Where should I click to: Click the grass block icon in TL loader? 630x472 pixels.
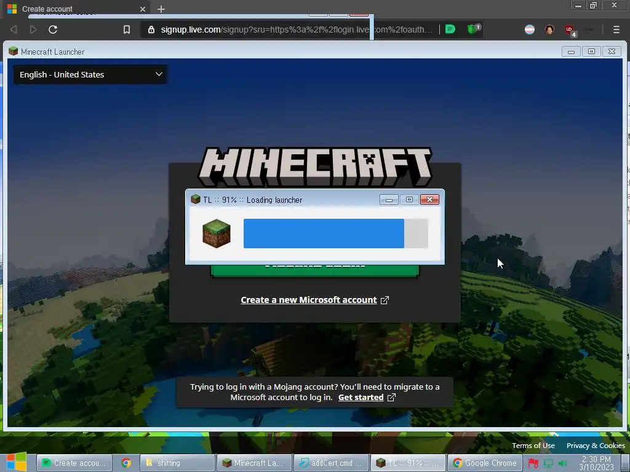point(217,234)
